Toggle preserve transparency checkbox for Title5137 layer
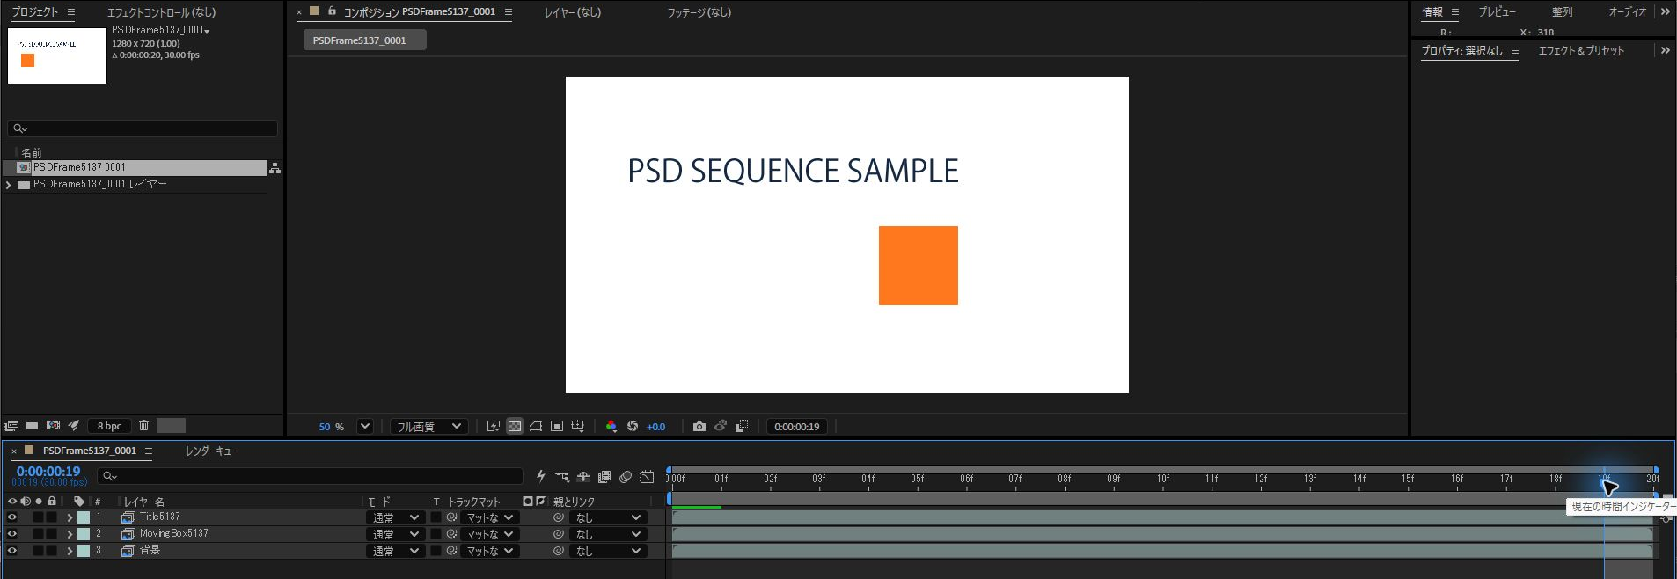 436,517
